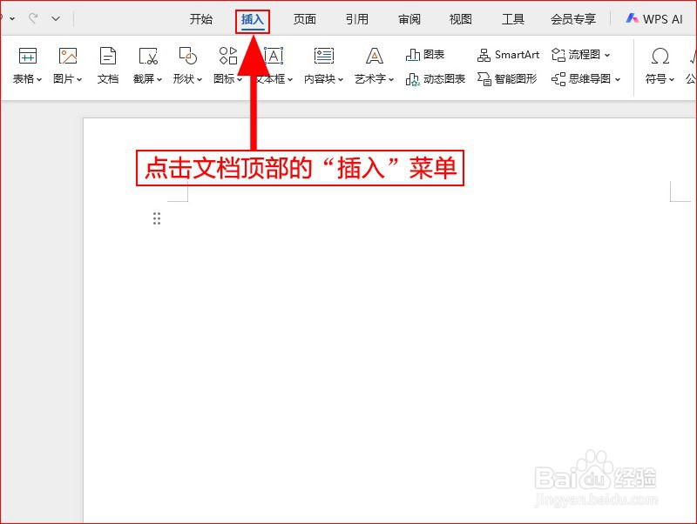Image resolution: width=697 pixels, height=524 pixels.
Task: Open the 形状 shapes tool
Action: click(186, 65)
